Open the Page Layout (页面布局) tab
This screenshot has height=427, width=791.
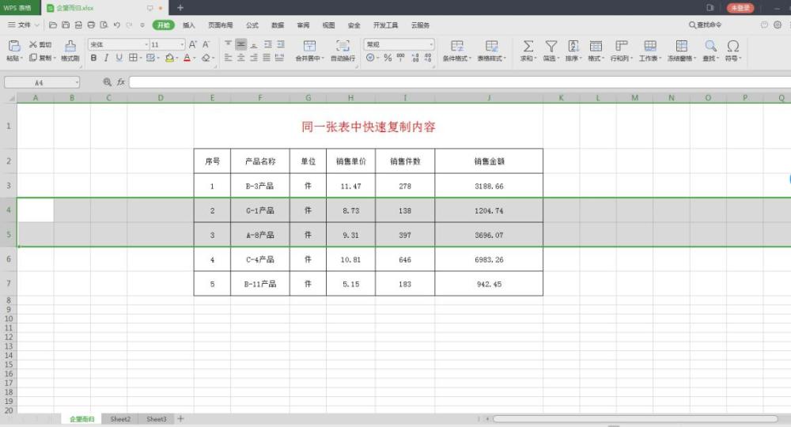221,25
